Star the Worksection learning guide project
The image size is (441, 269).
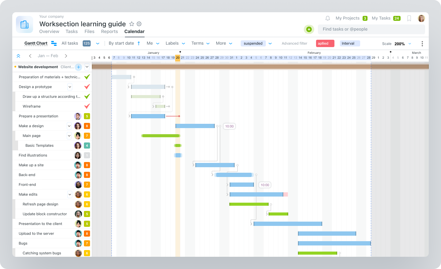[x=132, y=24]
